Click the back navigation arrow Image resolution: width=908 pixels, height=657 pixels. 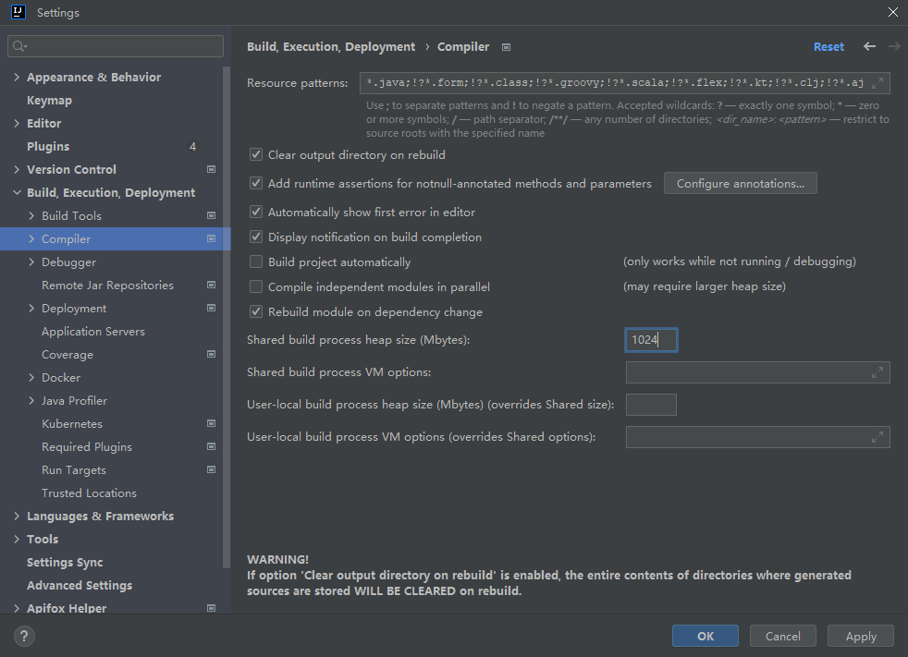click(x=869, y=46)
